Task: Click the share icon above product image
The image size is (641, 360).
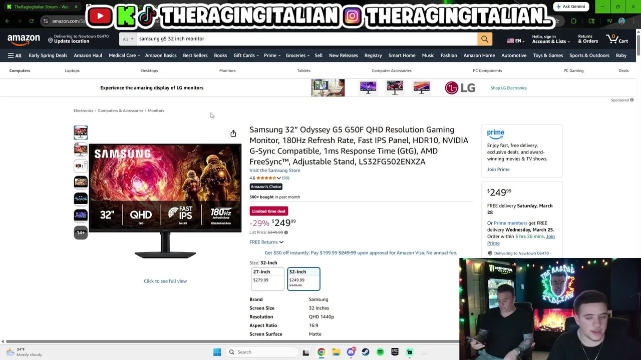Action: point(233,133)
